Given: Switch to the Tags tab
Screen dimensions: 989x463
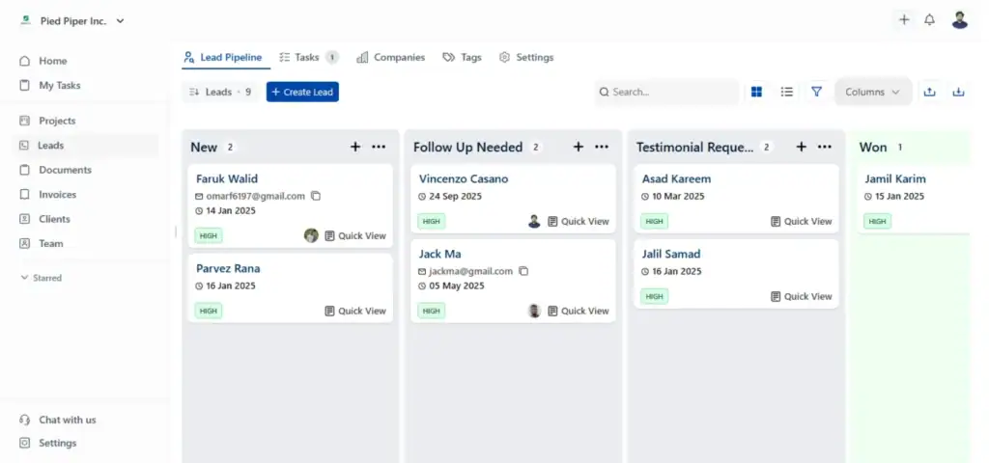Looking at the screenshot, I should coord(462,57).
